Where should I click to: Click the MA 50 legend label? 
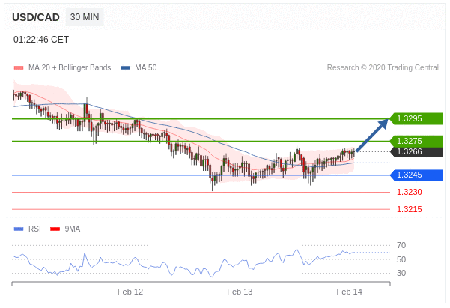tap(146, 67)
